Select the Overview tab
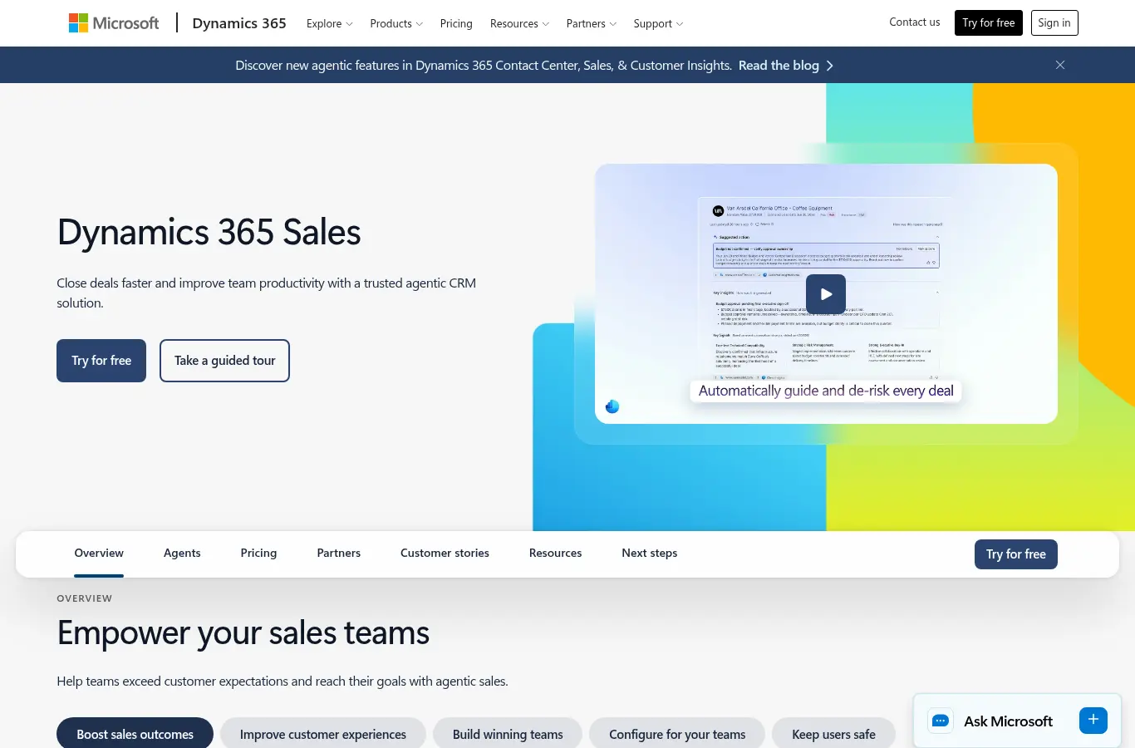The height and width of the screenshot is (748, 1135). pos(99,554)
